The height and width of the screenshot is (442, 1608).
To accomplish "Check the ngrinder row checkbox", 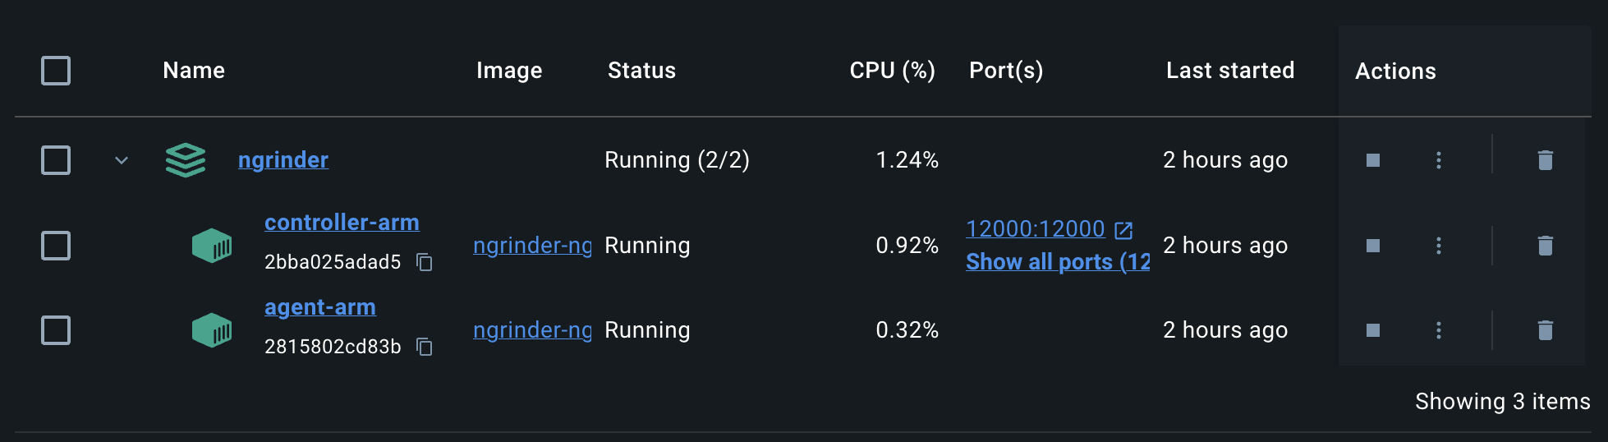I will 56,160.
